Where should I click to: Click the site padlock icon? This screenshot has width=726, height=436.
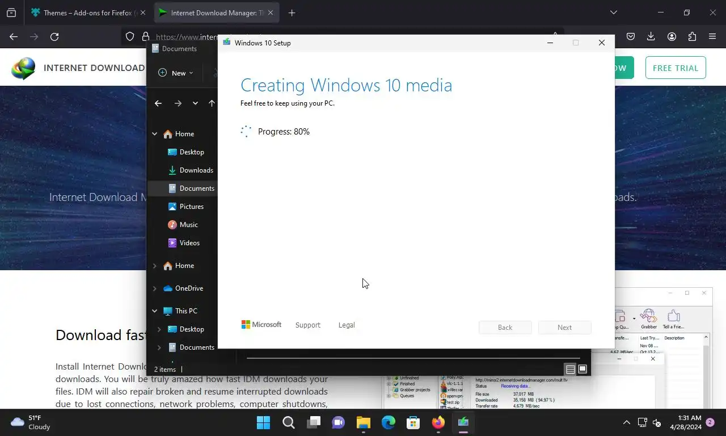click(x=145, y=36)
